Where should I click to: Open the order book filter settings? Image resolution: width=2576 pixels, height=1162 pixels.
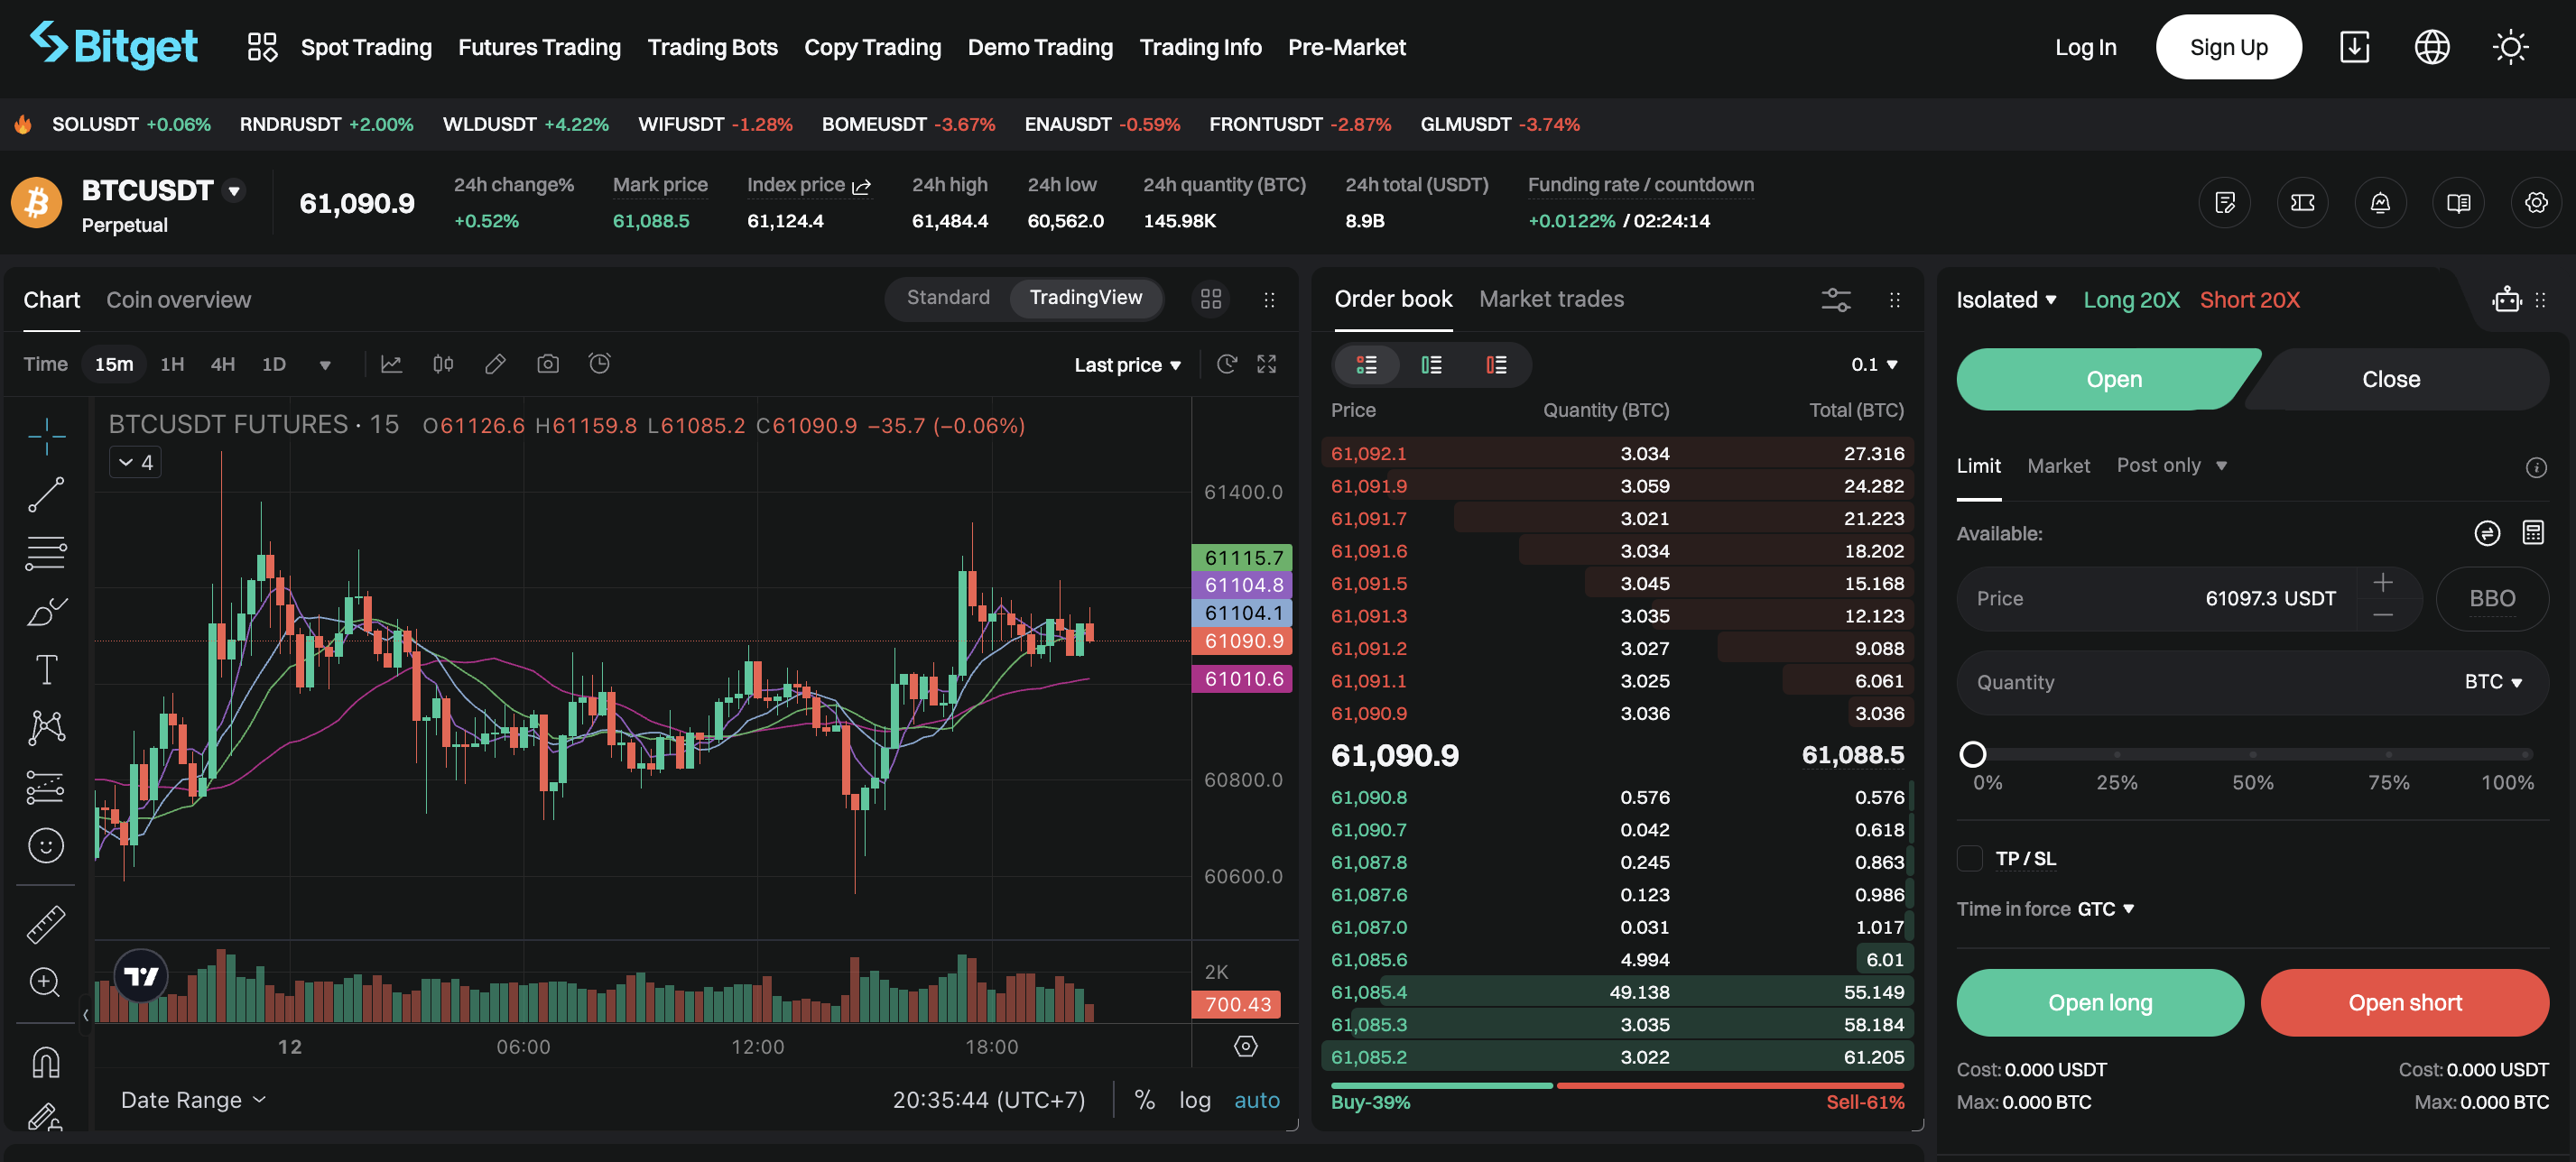point(1836,299)
